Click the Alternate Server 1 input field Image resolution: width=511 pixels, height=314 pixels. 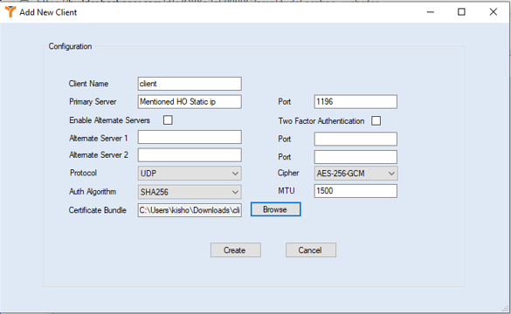point(190,137)
